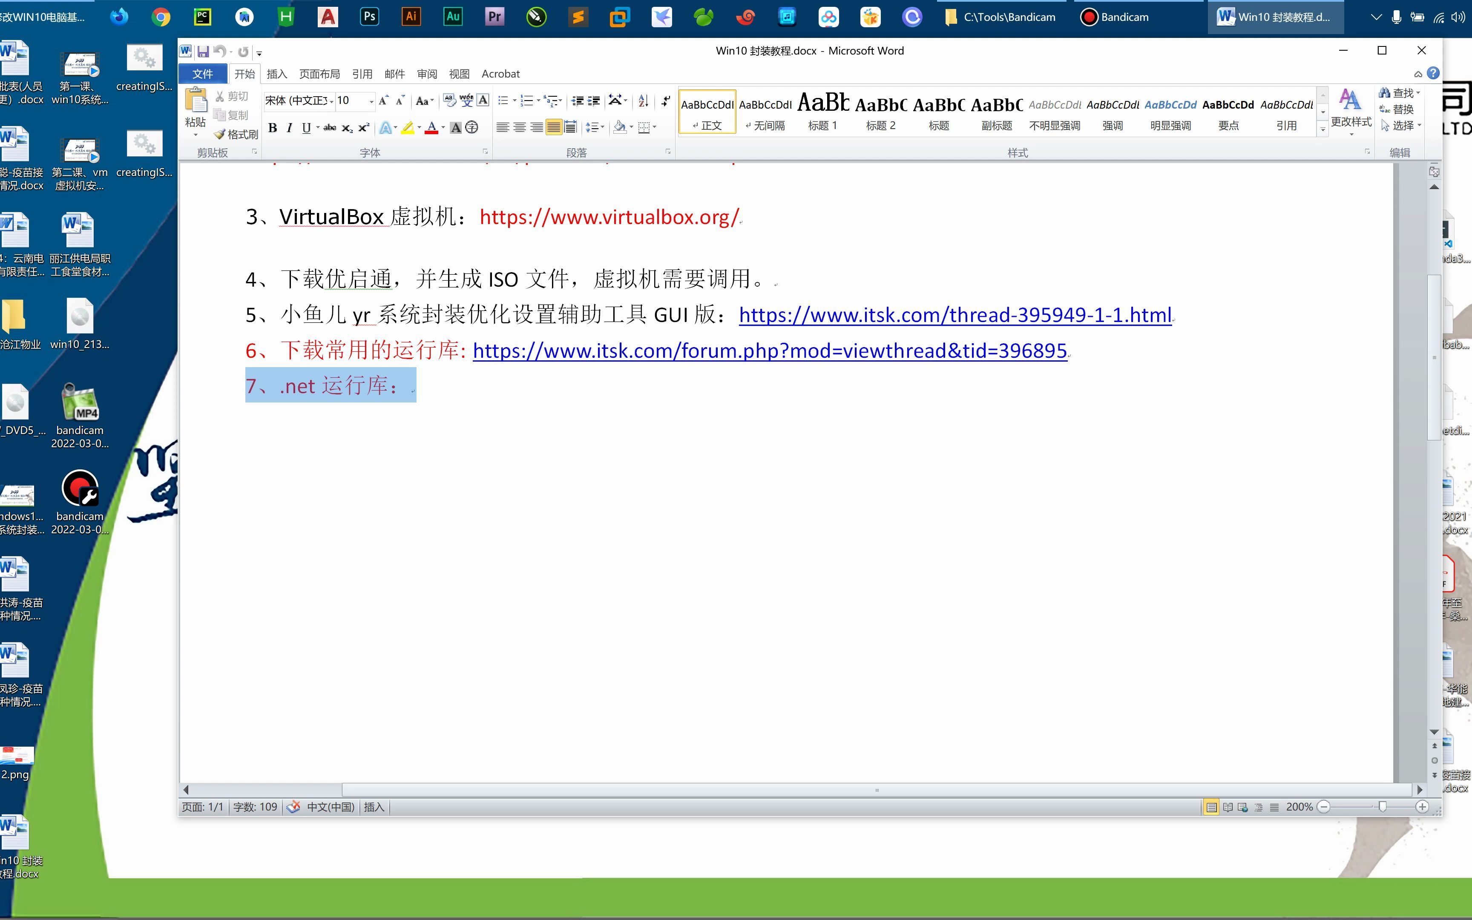Open the itsk.com forum viewthread hyperlink
The height and width of the screenshot is (920, 1472).
point(770,351)
